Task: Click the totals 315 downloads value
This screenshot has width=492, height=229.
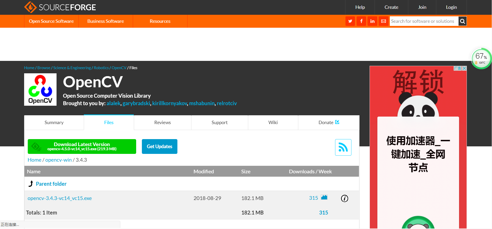Action: click(x=324, y=213)
